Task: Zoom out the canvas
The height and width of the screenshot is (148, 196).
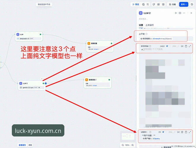Action: 123,145
